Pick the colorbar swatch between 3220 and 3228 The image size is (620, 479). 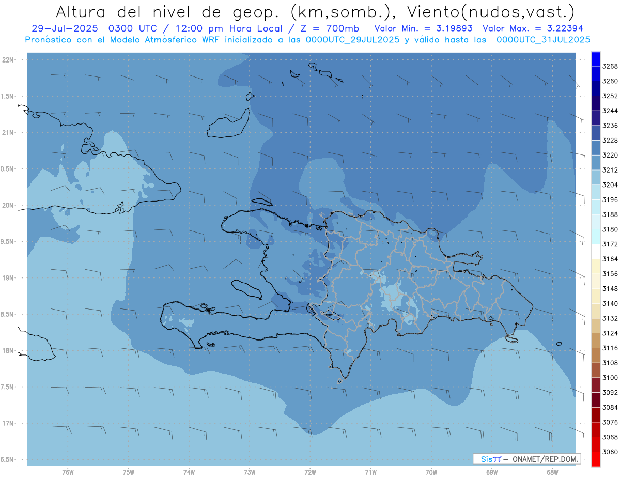(x=596, y=148)
